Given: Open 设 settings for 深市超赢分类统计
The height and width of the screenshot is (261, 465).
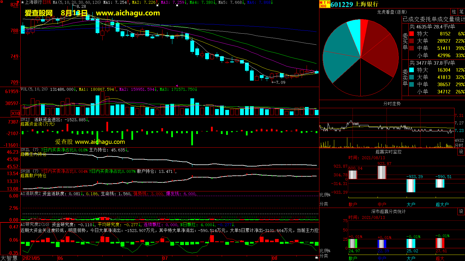Looking at the screenshot, I should 461,211.
